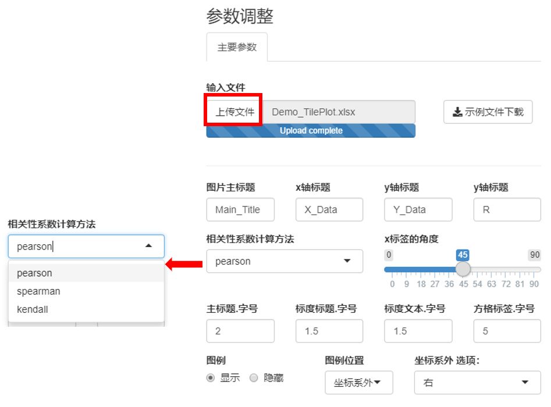The width and height of the screenshot is (551, 407).
Task: Click the Y_Data axis title field
Action: (x=418, y=209)
